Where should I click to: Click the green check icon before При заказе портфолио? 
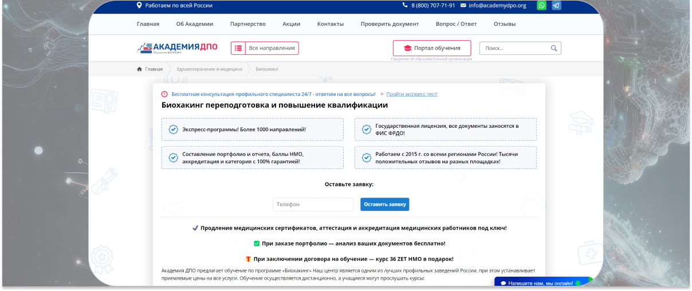(257, 243)
